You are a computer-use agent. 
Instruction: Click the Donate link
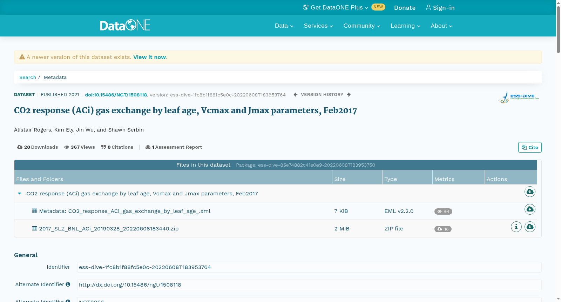coord(405,8)
